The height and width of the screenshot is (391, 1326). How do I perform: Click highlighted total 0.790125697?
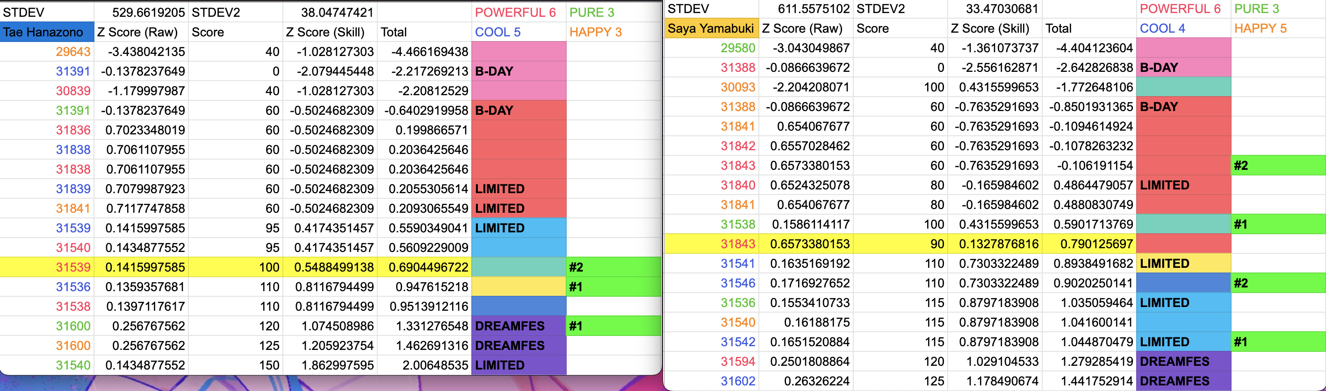[1089, 244]
